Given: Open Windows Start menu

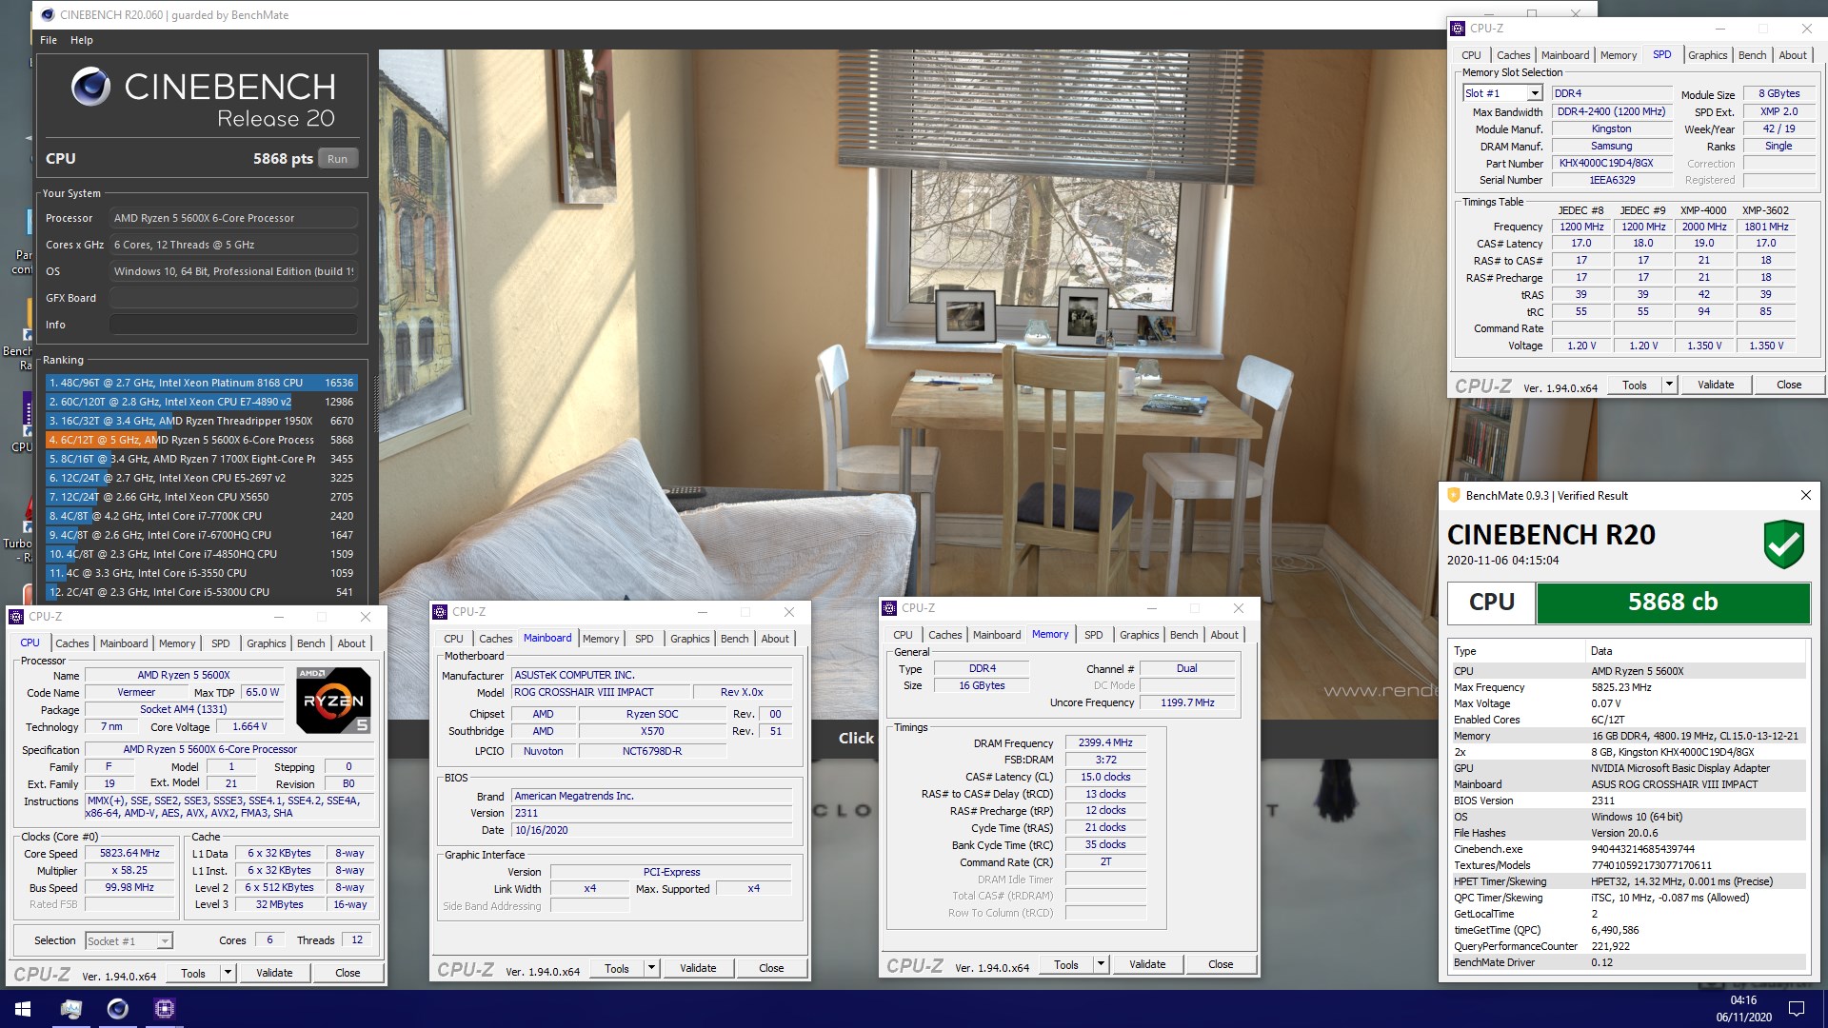Looking at the screenshot, I should [23, 1009].
